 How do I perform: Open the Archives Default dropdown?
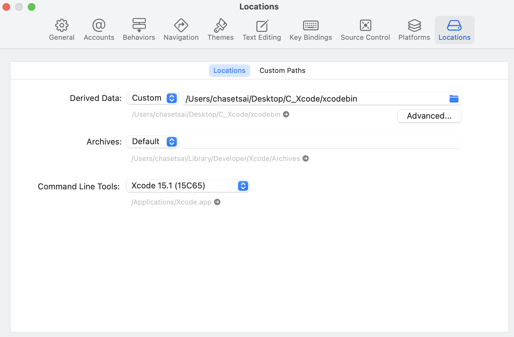(152, 142)
